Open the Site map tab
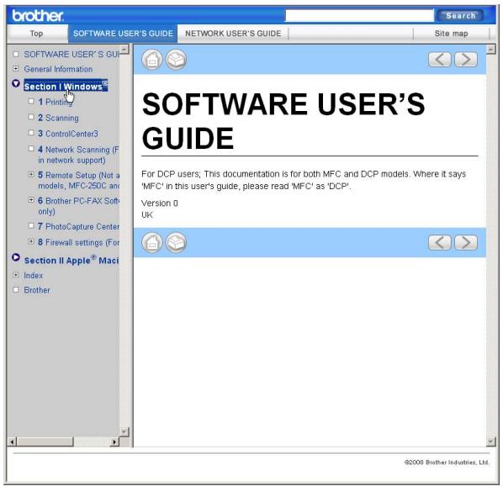503x486 pixels. 451,34
